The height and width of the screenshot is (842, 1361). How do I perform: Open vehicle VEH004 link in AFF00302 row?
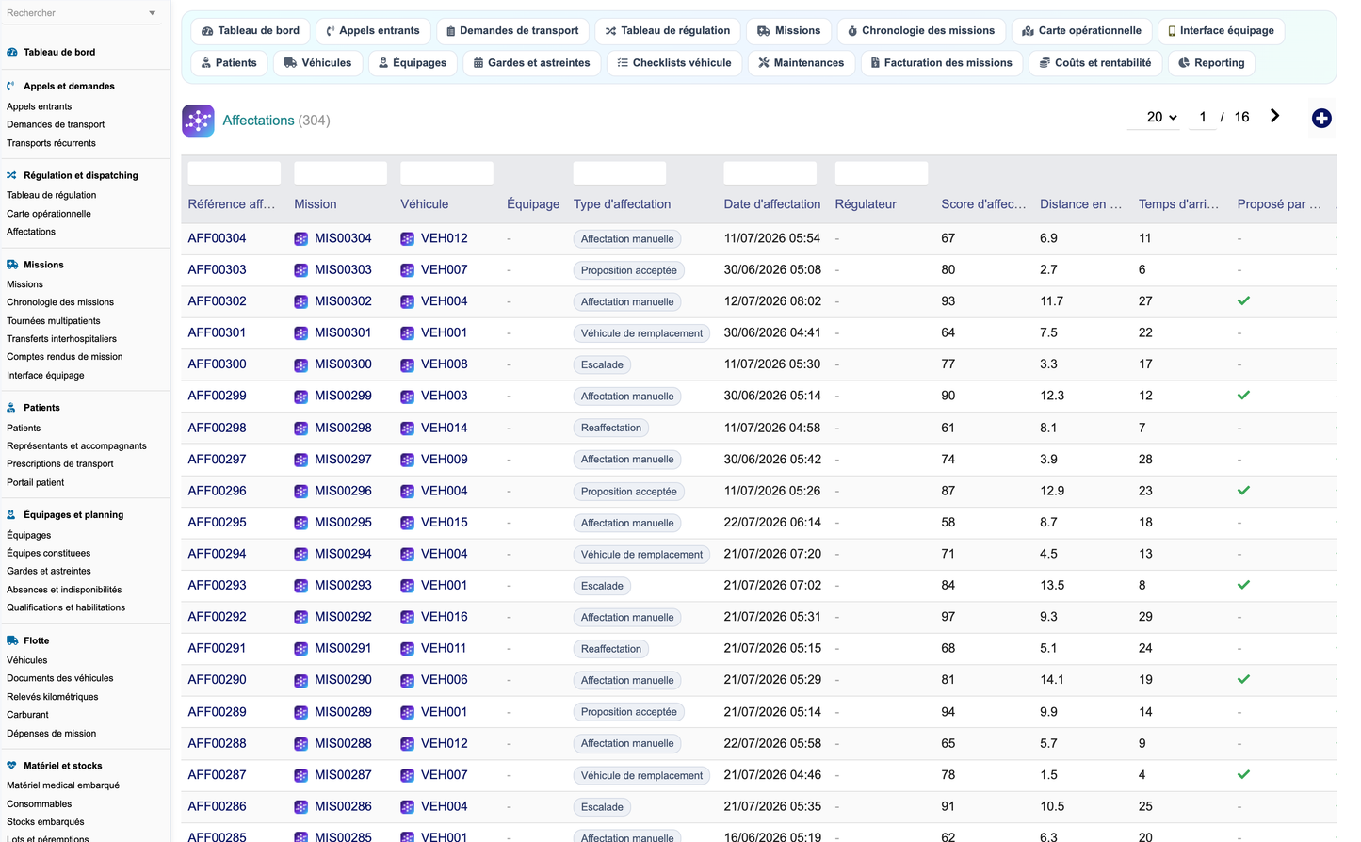coord(444,301)
